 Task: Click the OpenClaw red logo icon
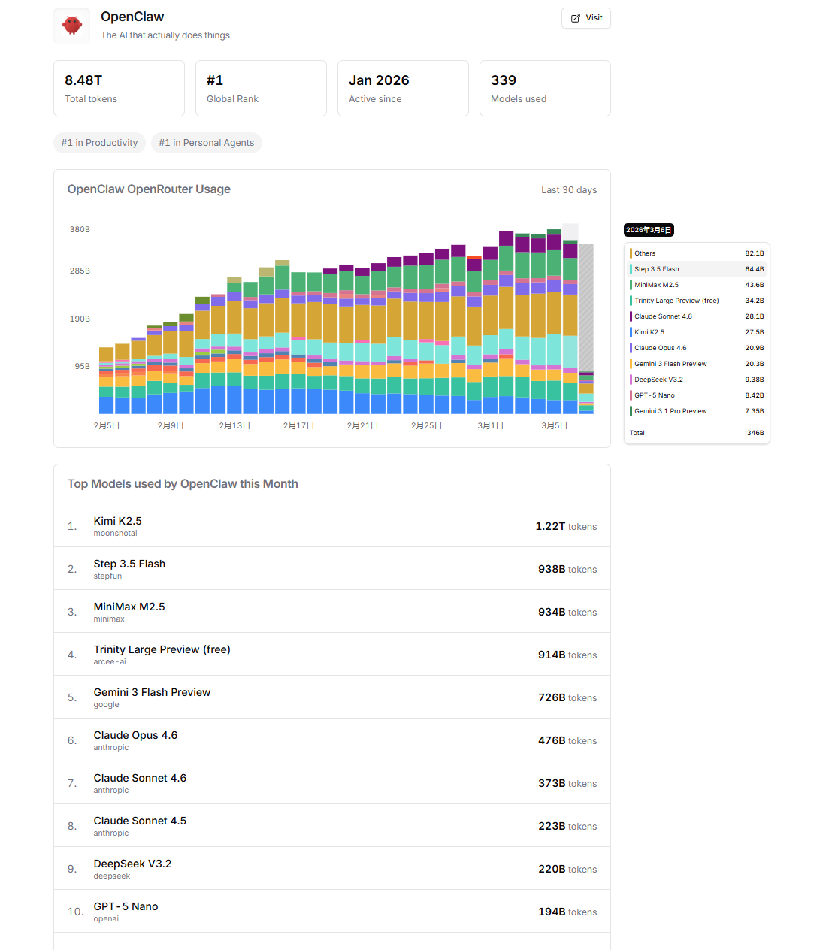tap(72, 26)
